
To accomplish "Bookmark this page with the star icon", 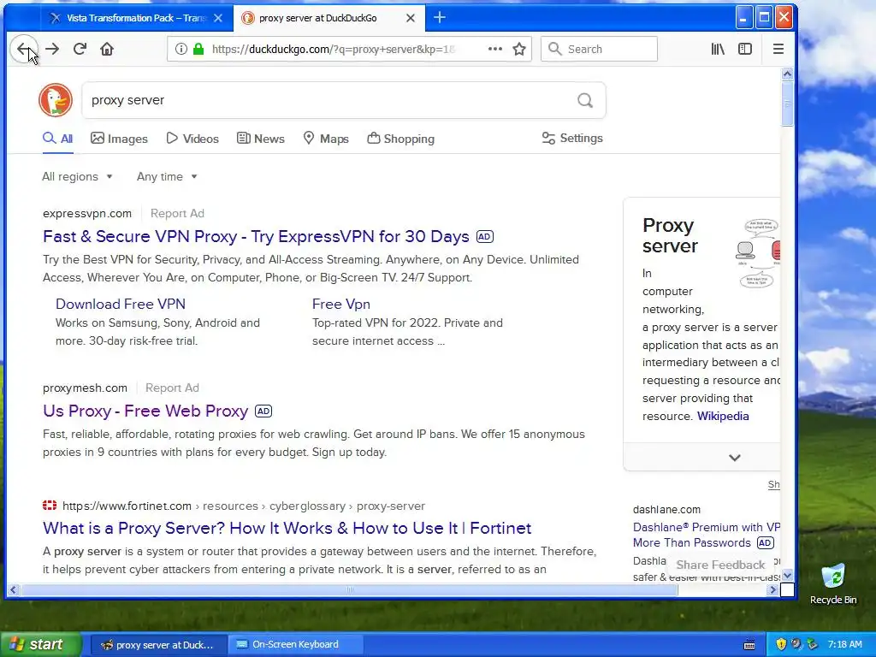I will (x=519, y=49).
